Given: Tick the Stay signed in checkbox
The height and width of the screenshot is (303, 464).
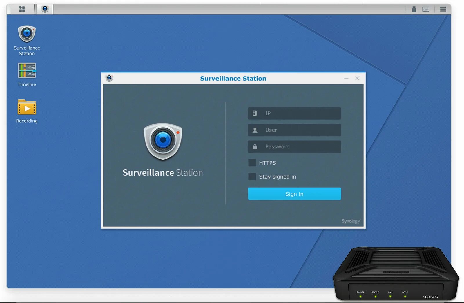Looking at the screenshot, I should (x=252, y=177).
